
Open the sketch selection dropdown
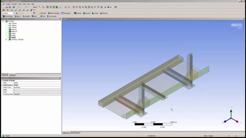31,13
